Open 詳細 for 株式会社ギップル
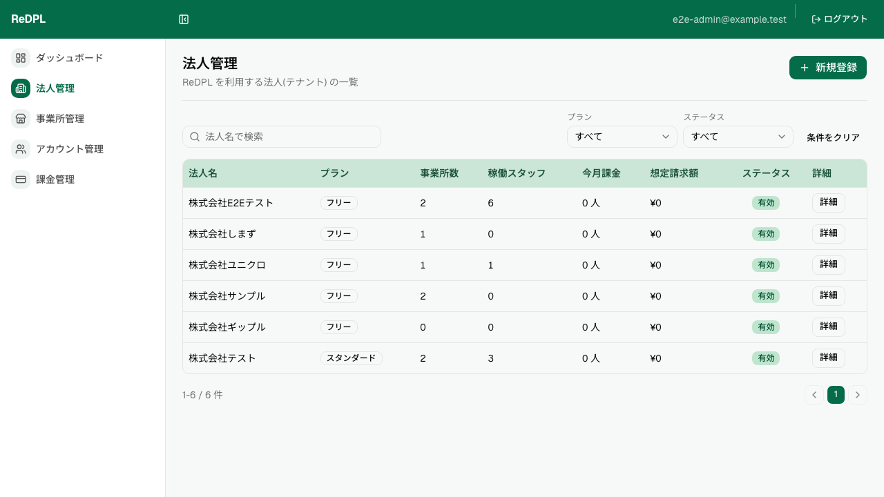Viewport: 884px width, 497px height. tap(829, 327)
